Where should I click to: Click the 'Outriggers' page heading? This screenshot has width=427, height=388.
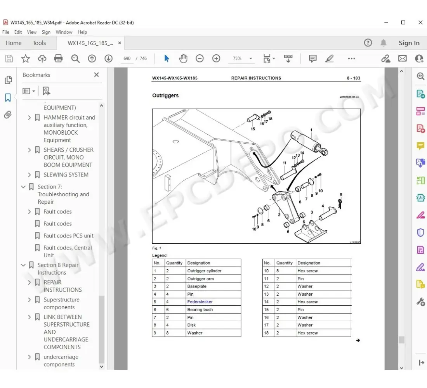point(165,95)
